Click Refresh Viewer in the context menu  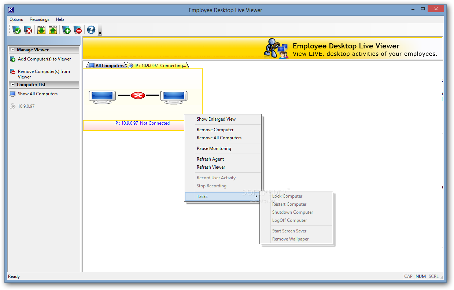[x=223, y=167]
